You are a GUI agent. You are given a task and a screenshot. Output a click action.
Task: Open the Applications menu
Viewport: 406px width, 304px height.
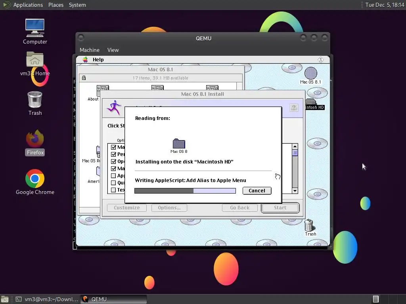click(28, 5)
